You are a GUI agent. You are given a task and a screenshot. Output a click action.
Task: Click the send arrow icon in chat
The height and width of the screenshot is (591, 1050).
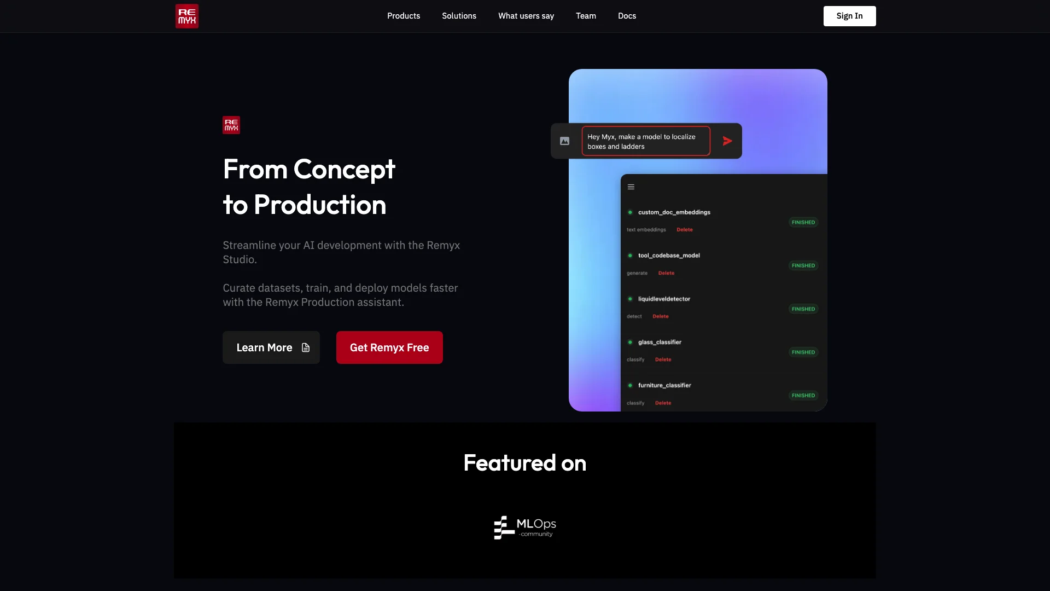(727, 141)
